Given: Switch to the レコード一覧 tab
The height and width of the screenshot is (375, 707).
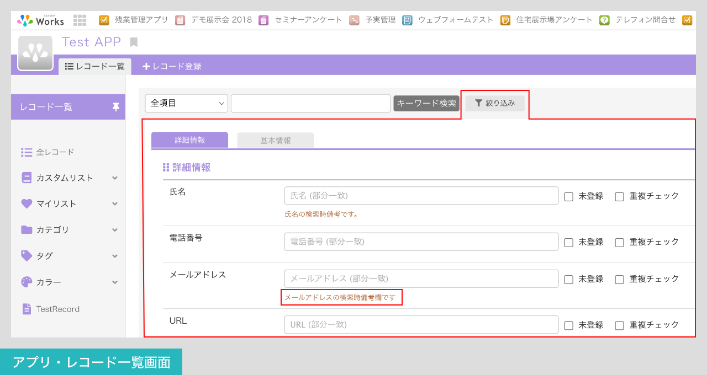Looking at the screenshot, I should [95, 67].
